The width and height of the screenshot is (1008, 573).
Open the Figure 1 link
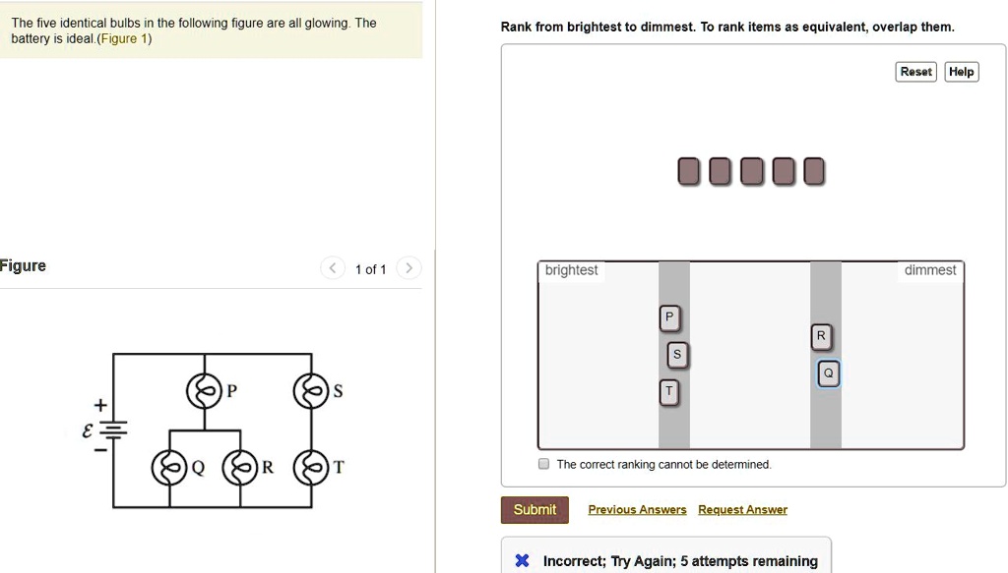[125, 38]
